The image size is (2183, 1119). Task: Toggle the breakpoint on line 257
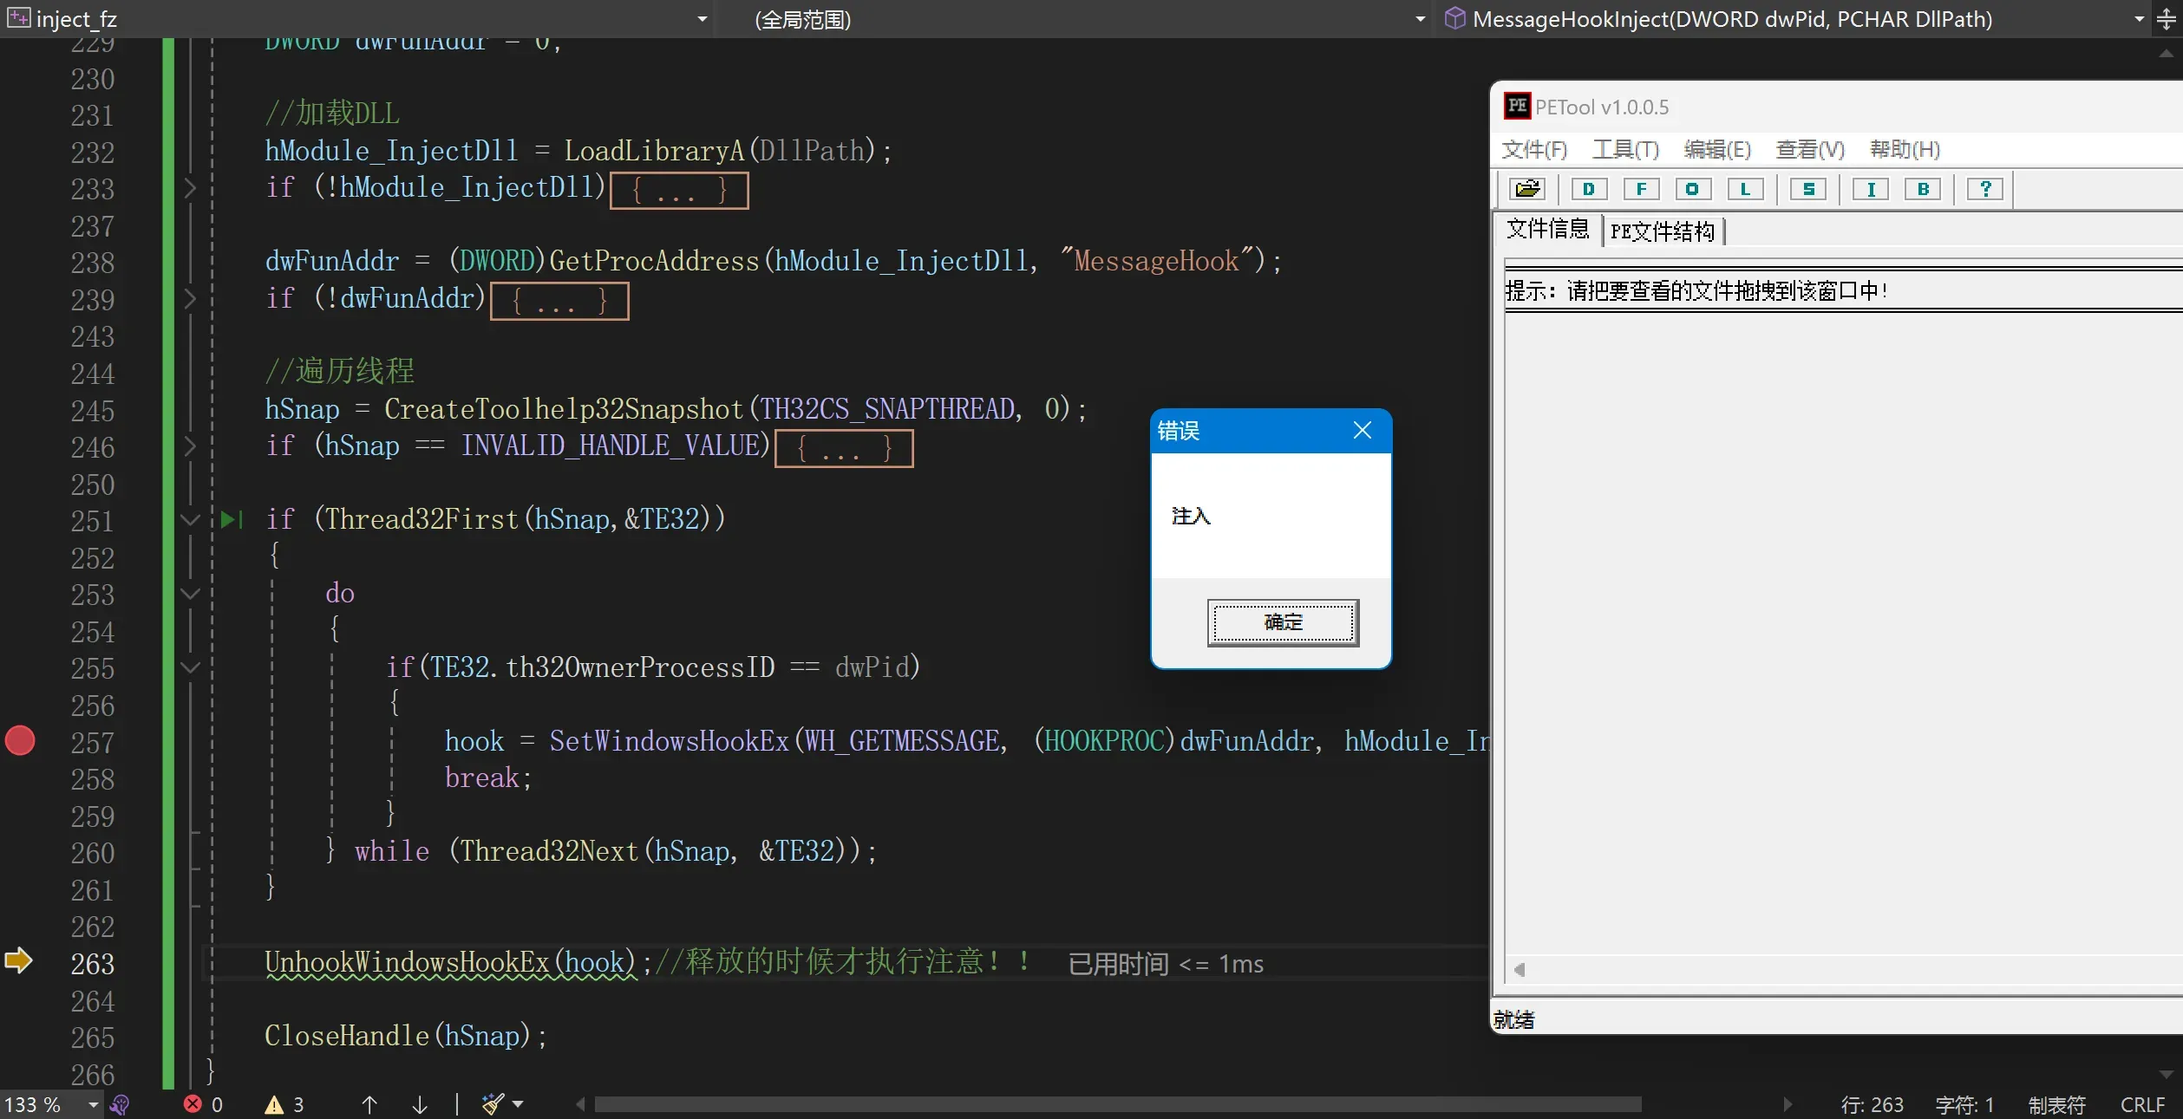pyautogui.click(x=20, y=741)
